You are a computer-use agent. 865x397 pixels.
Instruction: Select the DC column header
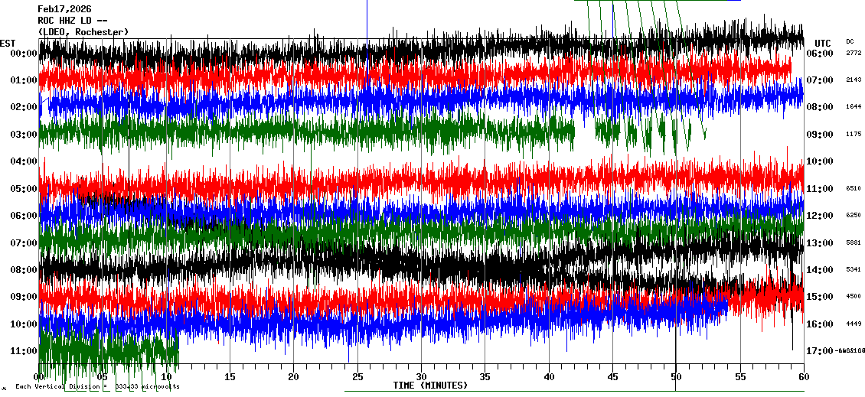pyautogui.click(x=850, y=41)
